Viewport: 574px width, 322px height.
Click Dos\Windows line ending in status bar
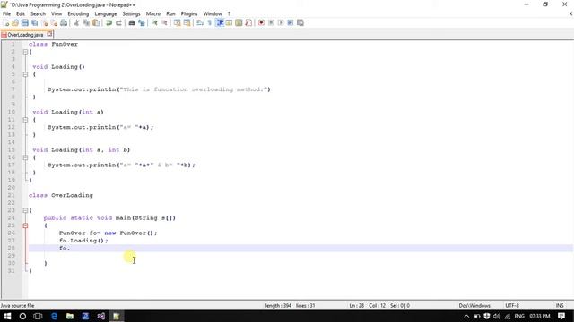(x=474, y=305)
